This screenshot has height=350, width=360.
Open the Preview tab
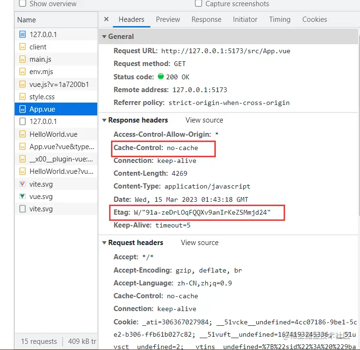(168, 19)
